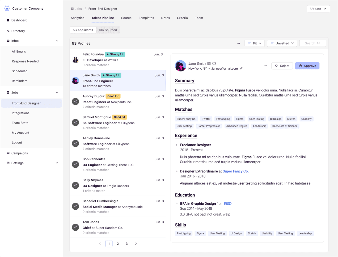The width and height of the screenshot is (338, 257).
Task: Open the Super Fancy Co. link
Action: tap(235, 171)
